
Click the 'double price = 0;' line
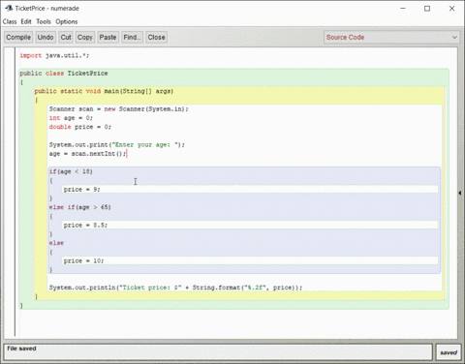click(80, 127)
